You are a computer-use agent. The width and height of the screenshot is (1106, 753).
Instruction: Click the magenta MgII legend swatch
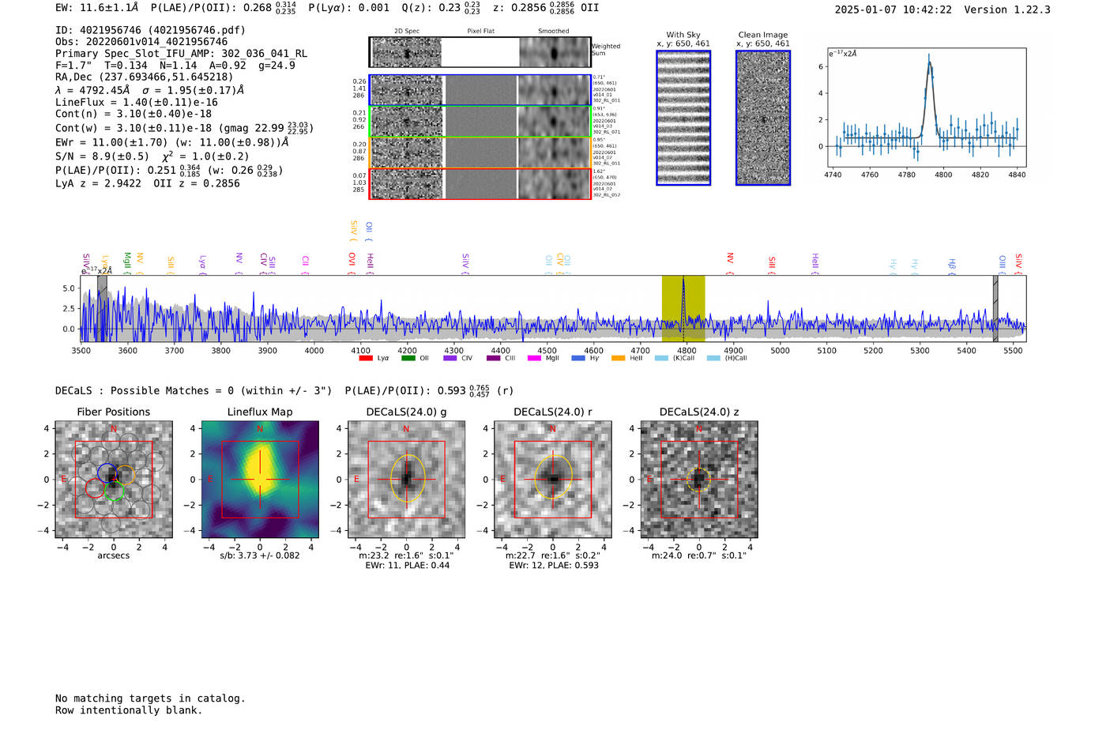[535, 358]
